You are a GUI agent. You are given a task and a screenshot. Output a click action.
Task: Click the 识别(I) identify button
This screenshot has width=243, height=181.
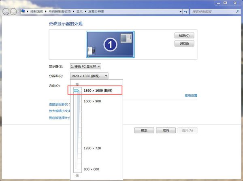click(184, 44)
